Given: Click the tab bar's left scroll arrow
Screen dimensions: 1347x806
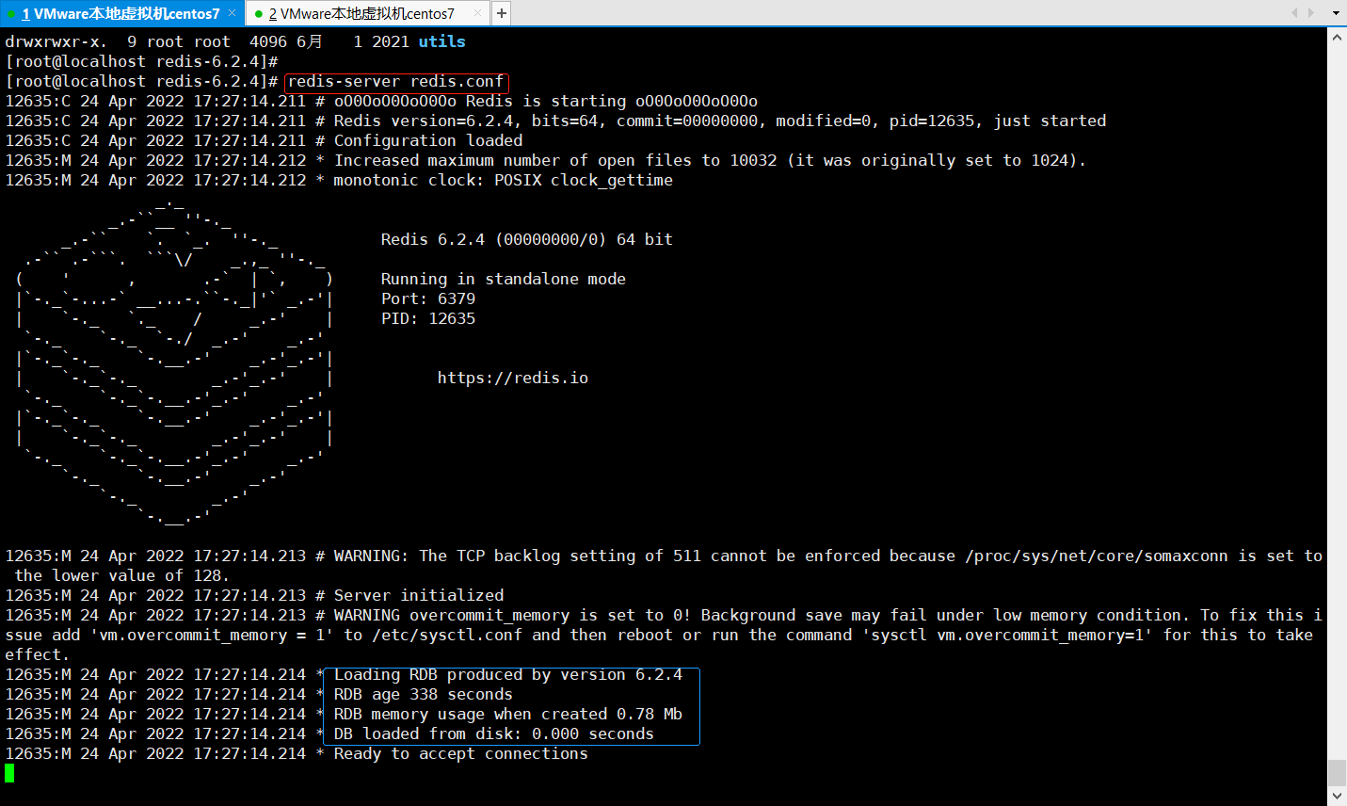Looking at the screenshot, I should 1294,13.
